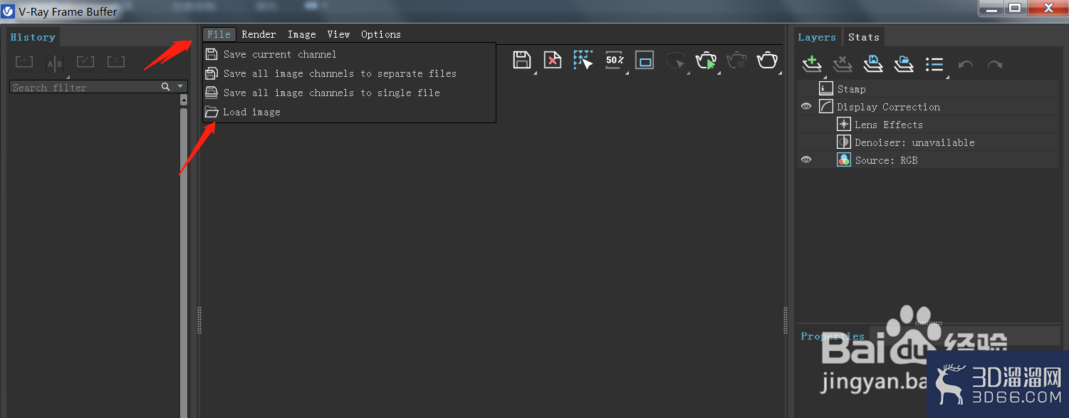Click the Stamp layer icon
The height and width of the screenshot is (418, 1069).
coord(826,89)
